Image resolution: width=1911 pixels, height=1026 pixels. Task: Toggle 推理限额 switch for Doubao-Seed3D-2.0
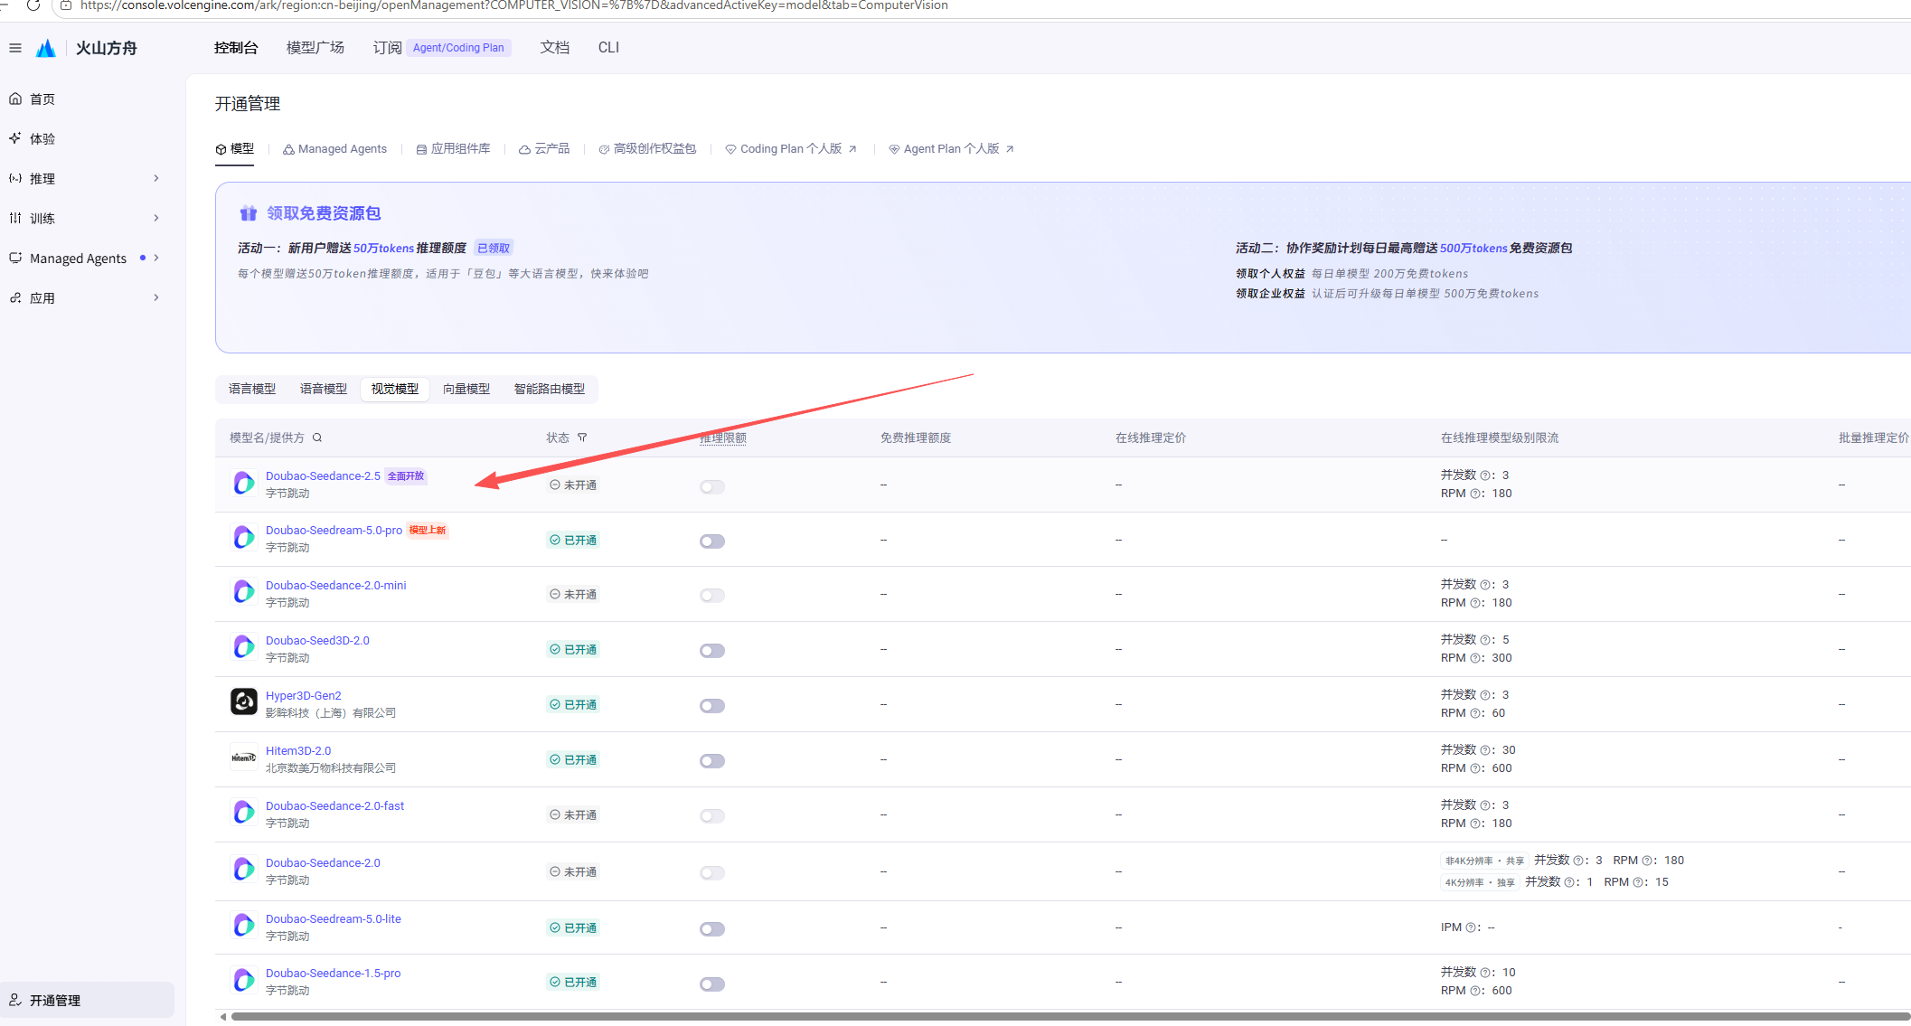[712, 651]
